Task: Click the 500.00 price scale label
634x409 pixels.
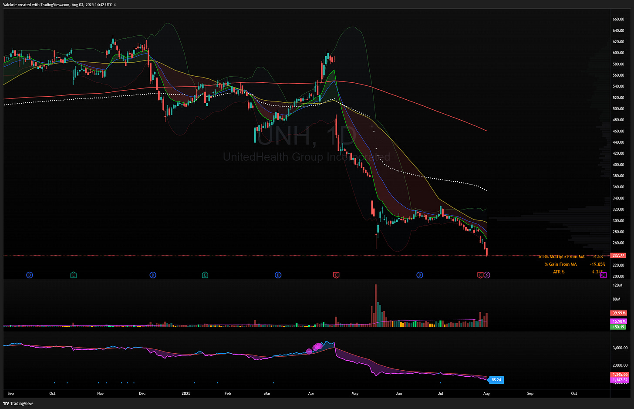Action: click(618, 109)
